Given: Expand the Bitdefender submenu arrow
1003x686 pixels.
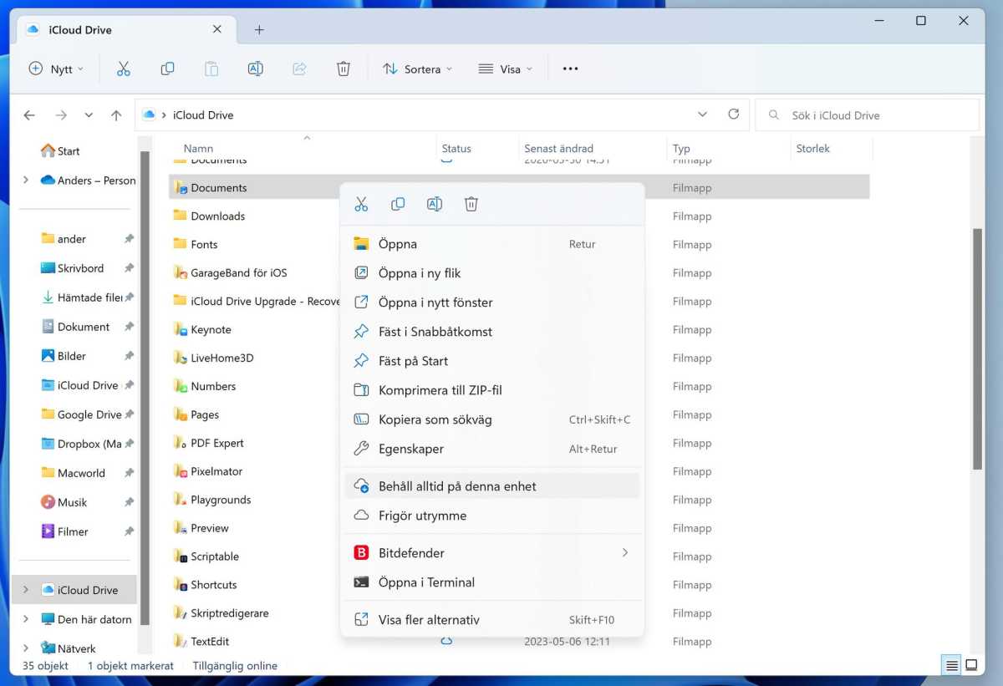Looking at the screenshot, I should [x=624, y=553].
